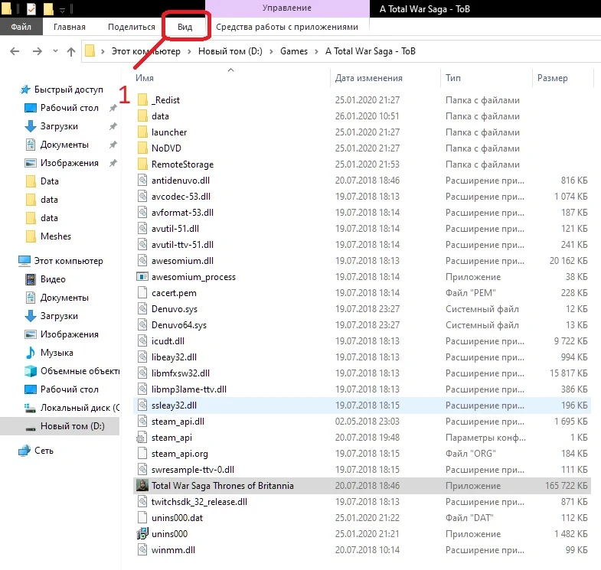601x570 pixels.
Task: Select the Denuvo.sys file icon
Action: coord(142,309)
